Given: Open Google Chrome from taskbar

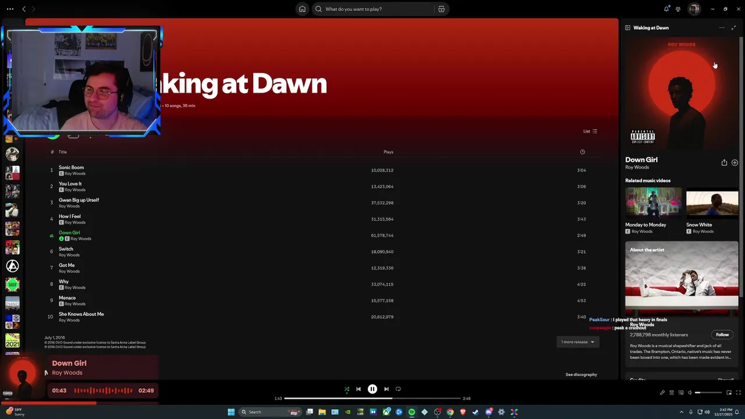Looking at the screenshot, I should click(450, 412).
